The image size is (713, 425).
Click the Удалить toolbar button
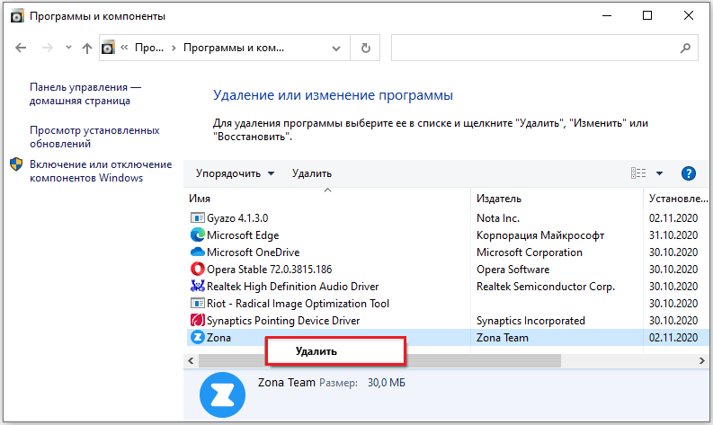point(312,173)
